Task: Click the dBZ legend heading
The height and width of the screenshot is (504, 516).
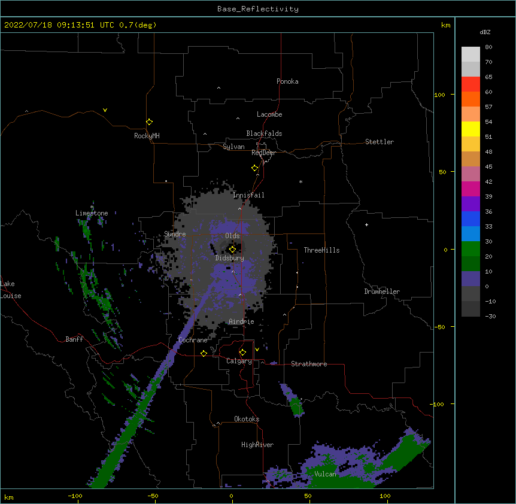Action: coord(485,32)
